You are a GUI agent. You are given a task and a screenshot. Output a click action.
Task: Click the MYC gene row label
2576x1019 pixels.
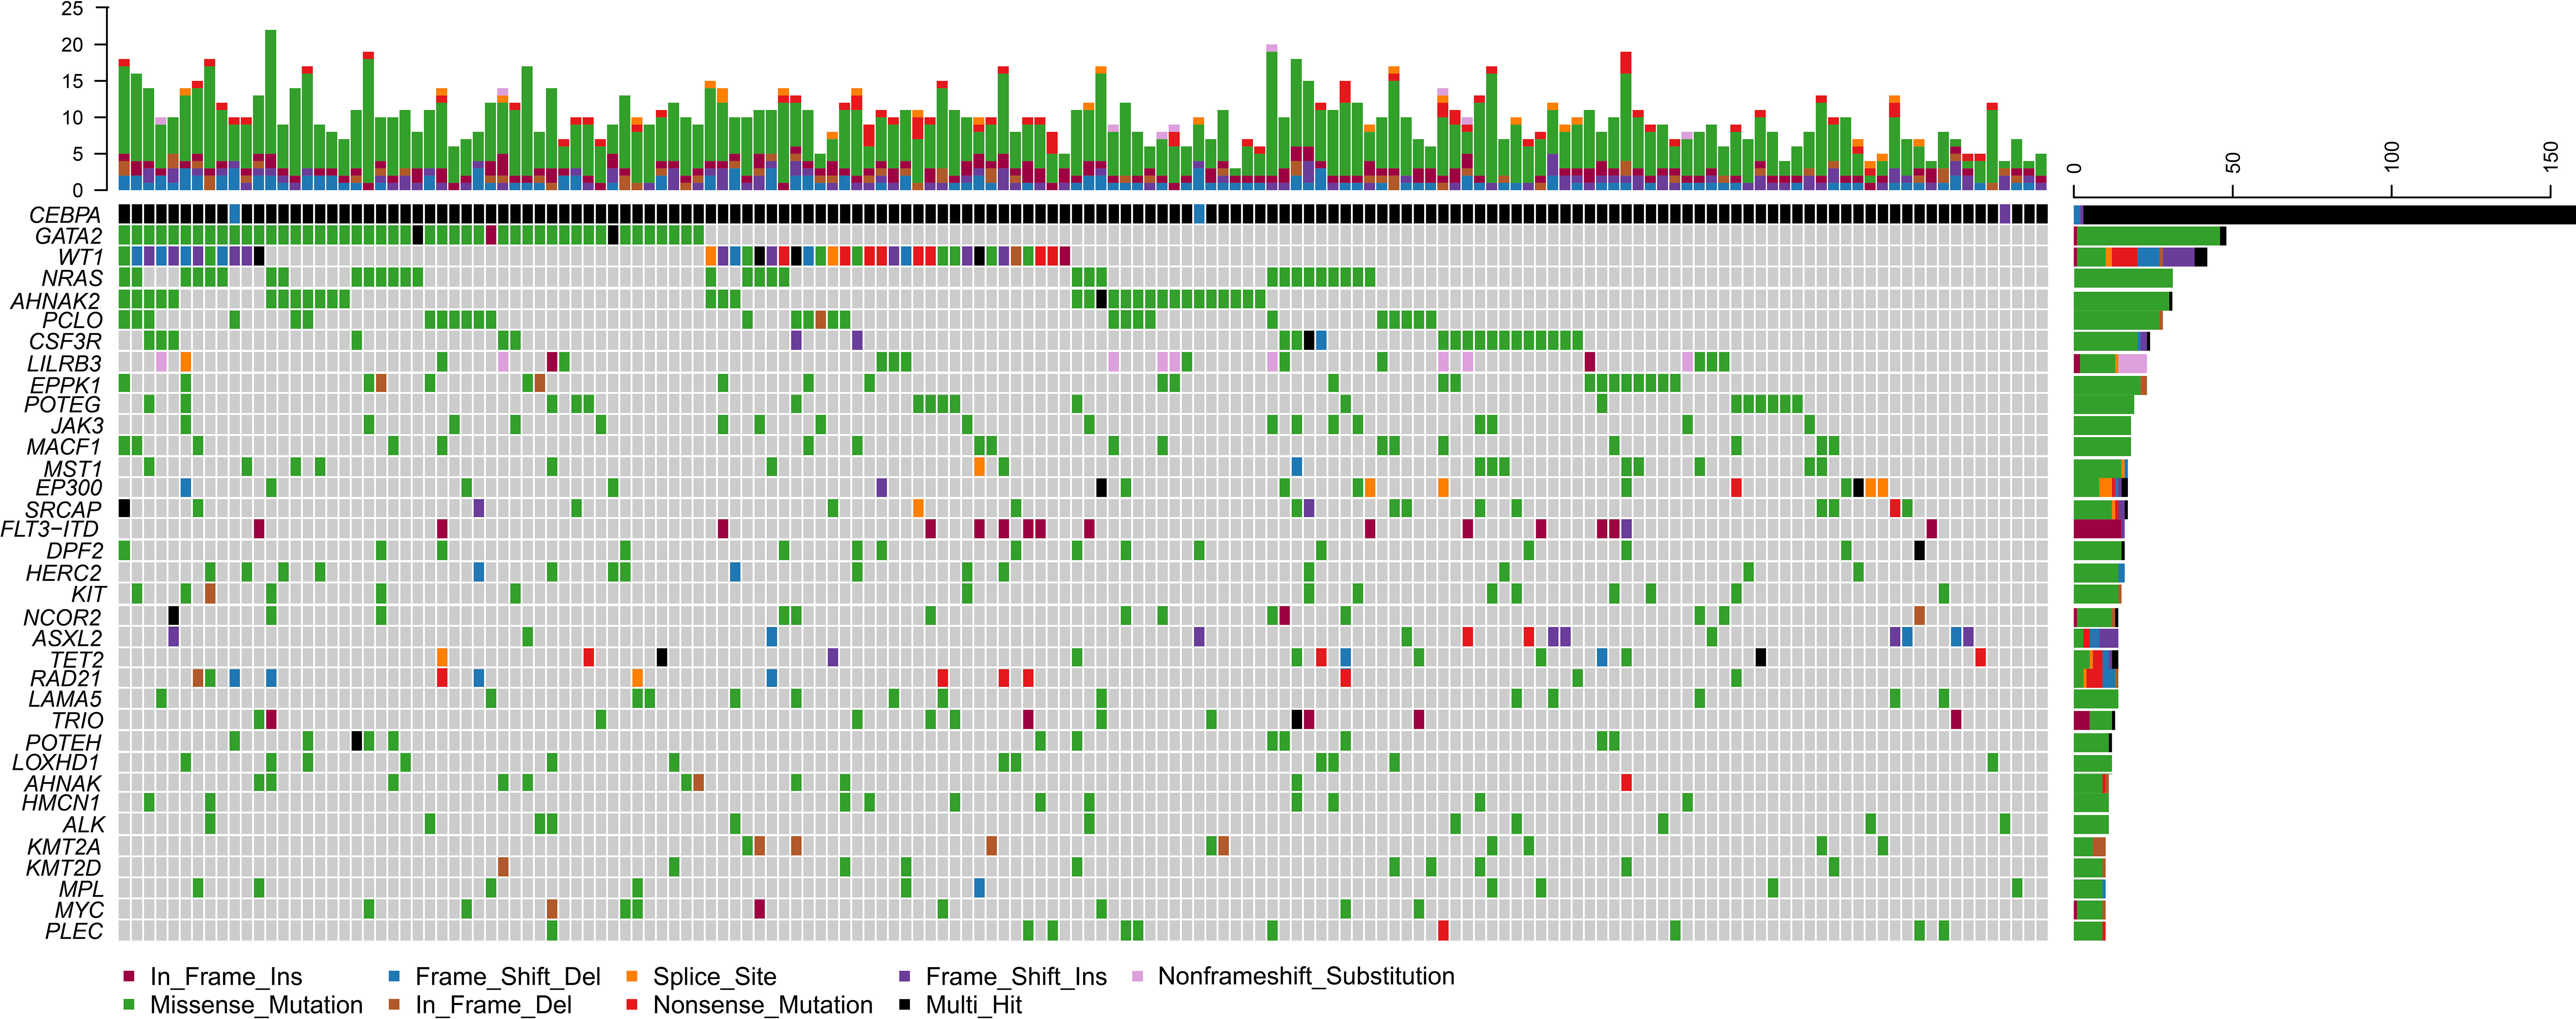pos(80,910)
